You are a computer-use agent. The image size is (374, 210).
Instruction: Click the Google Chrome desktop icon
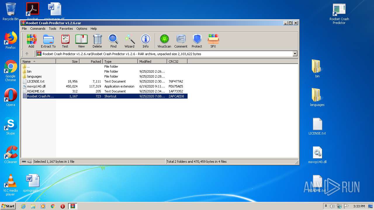tap(11, 71)
